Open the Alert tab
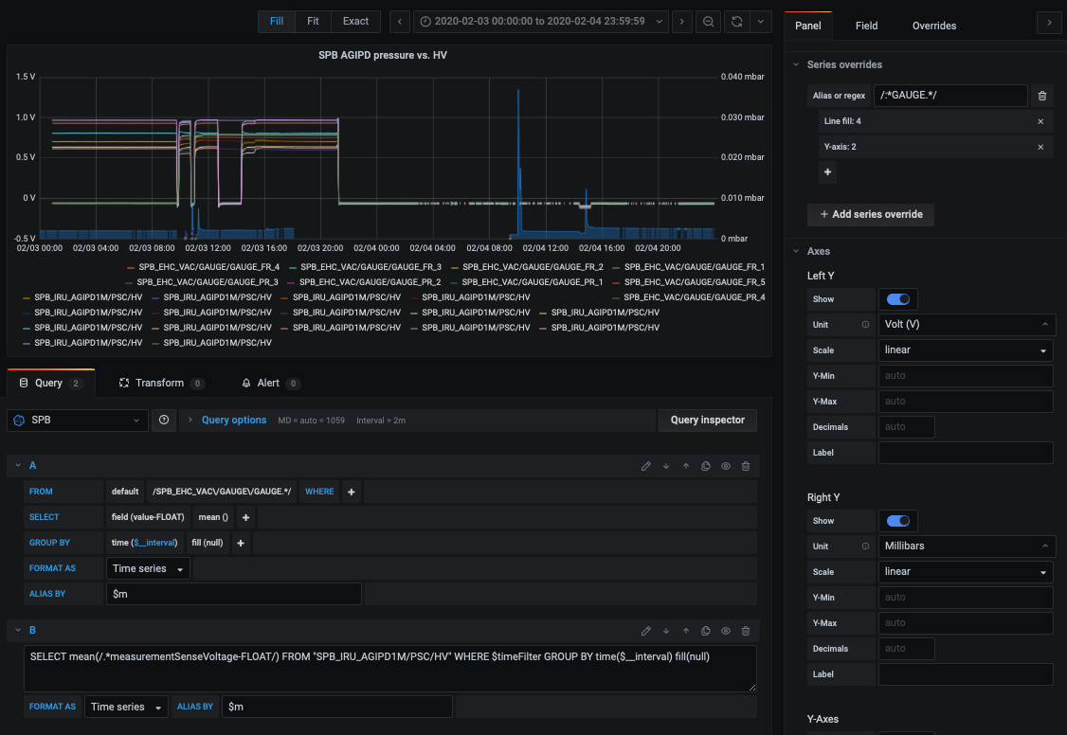This screenshot has width=1067, height=735. pos(271,383)
